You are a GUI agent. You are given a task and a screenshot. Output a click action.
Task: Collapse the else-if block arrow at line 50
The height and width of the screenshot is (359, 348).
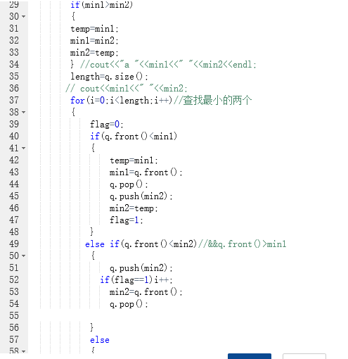[23, 256]
